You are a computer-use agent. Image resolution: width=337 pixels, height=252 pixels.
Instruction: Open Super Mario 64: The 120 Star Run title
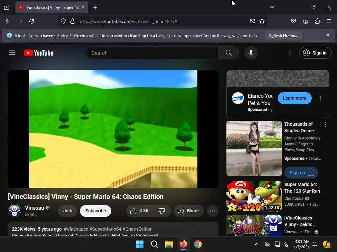pos(302,188)
